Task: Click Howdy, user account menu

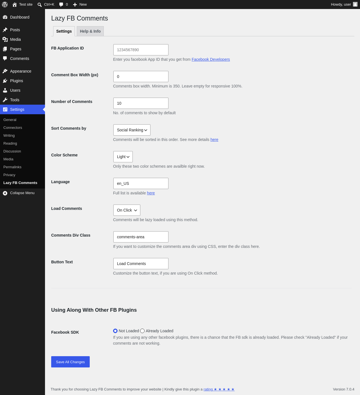Action: coord(344,5)
